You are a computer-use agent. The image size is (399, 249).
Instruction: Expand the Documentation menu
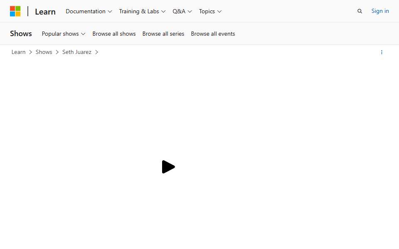[89, 12]
